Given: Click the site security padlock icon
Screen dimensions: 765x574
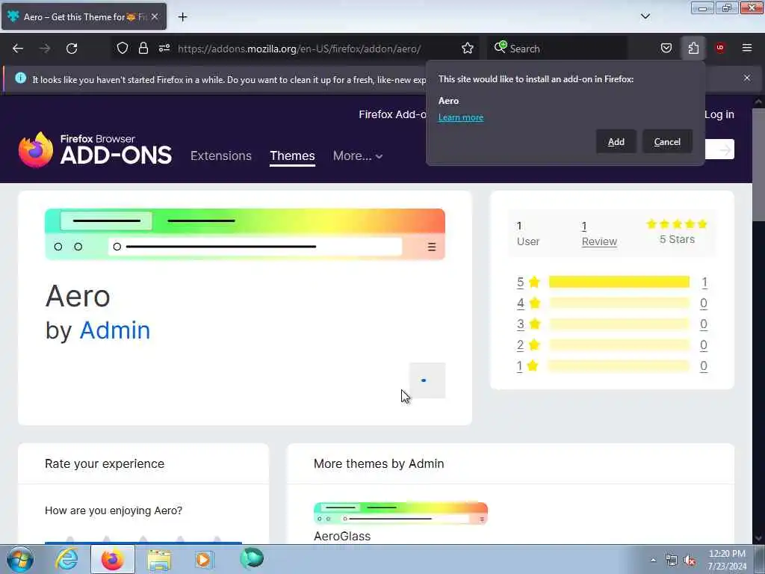Looking at the screenshot, I should tap(143, 48).
